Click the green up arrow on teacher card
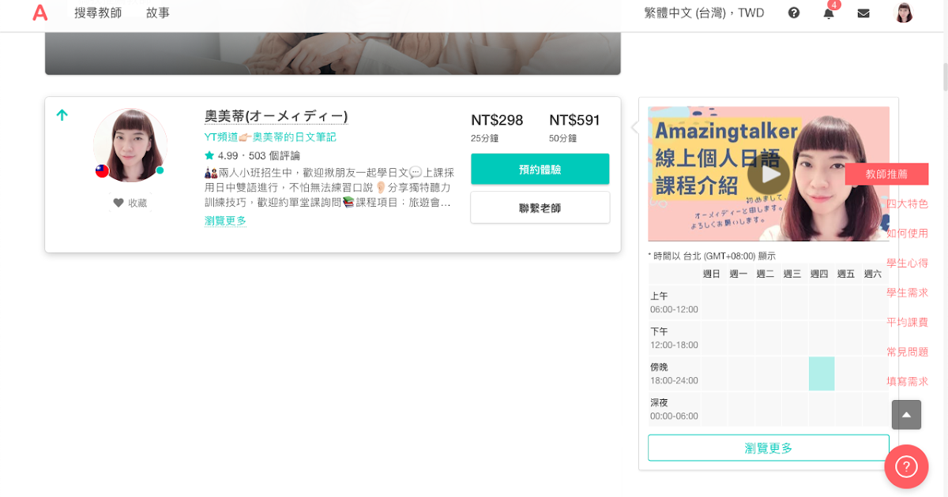Viewport: 948px width, 497px height. pos(62,115)
